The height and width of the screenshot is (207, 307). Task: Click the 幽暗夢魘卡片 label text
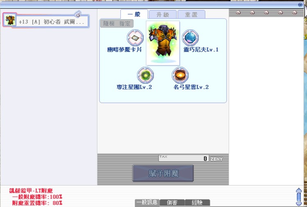coord(124,50)
